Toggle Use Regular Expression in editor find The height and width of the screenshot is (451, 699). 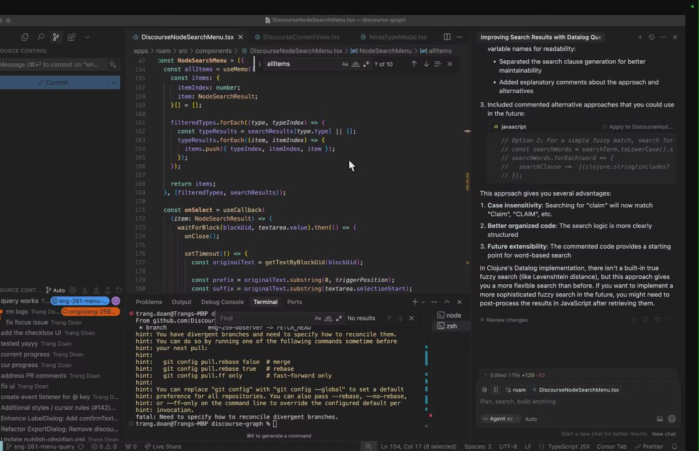point(367,64)
